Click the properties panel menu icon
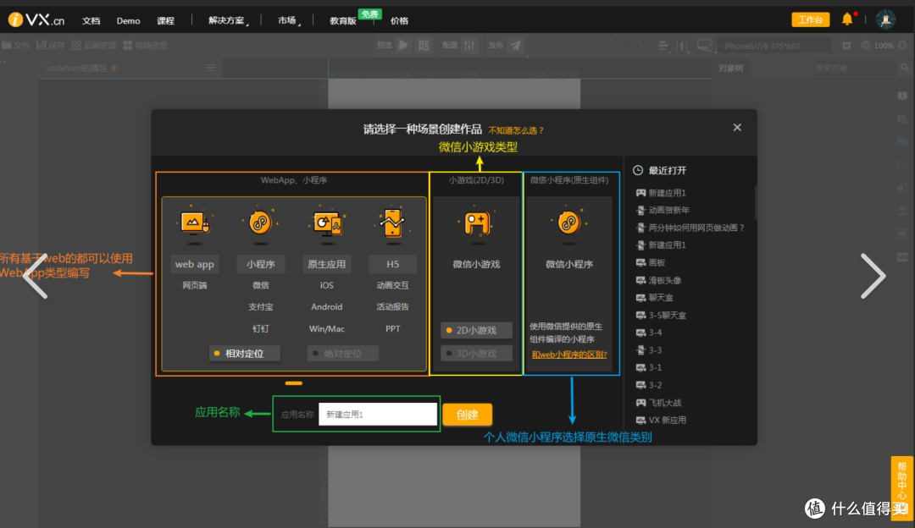915x528 pixels. click(x=211, y=68)
